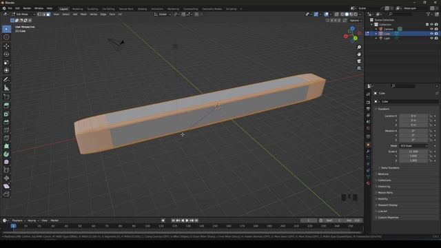Switch to the Modeling workspace tab

click(x=78, y=9)
